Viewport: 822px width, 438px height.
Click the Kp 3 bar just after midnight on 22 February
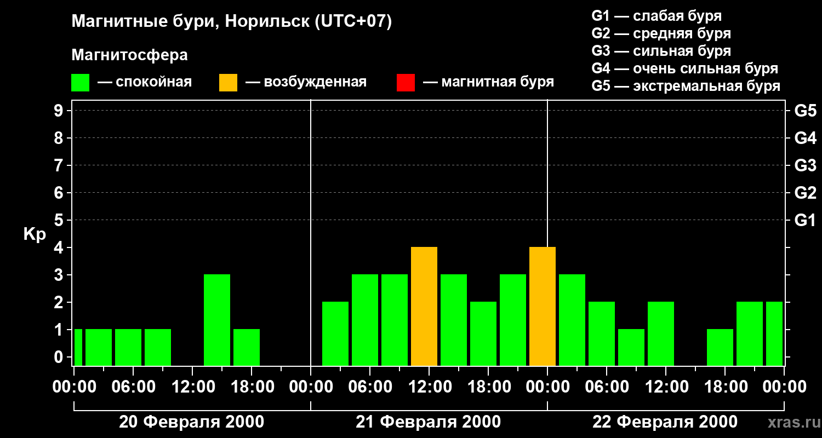click(572, 320)
